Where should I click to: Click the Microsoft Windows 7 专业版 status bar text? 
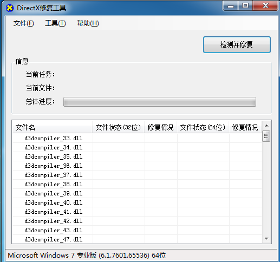coord(87,256)
